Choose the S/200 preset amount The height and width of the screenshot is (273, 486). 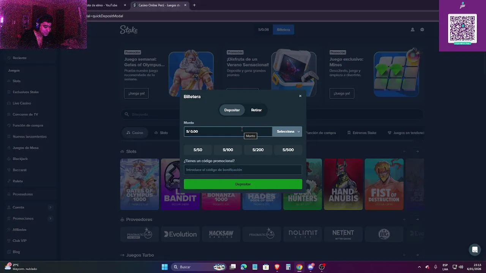[x=258, y=150]
